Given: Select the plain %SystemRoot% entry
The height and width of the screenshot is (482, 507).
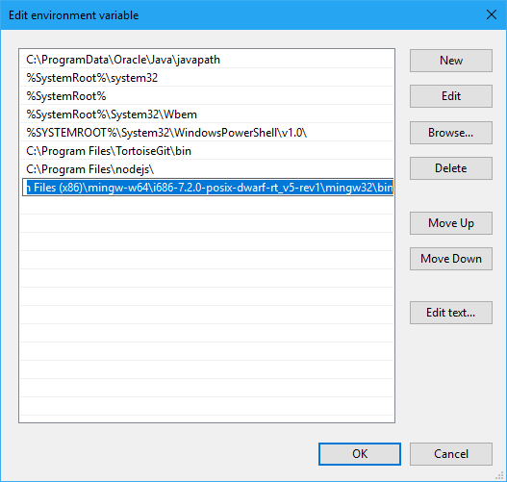Looking at the screenshot, I should pyautogui.click(x=207, y=96).
